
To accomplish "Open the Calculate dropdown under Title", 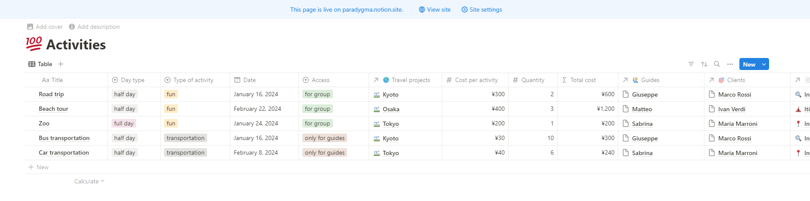I will [89, 181].
